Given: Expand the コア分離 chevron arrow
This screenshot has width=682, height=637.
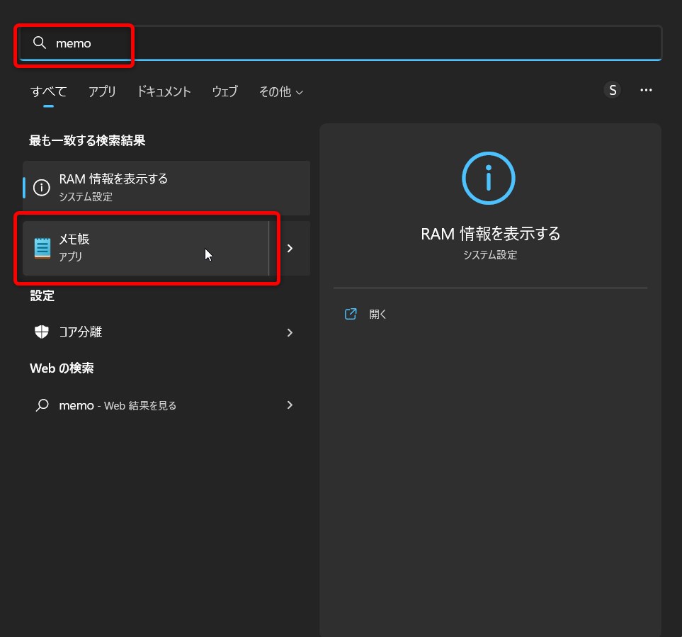Looking at the screenshot, I should click(x=290, y=332).
